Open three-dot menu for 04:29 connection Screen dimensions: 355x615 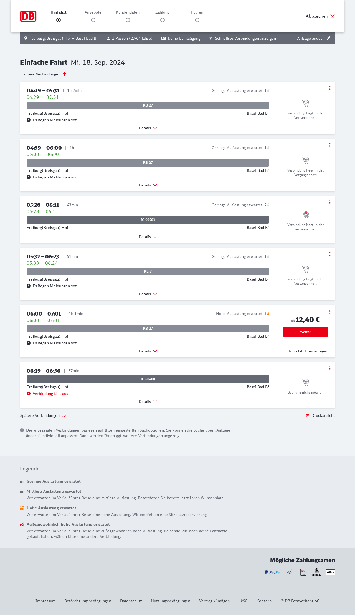(330, 88)
